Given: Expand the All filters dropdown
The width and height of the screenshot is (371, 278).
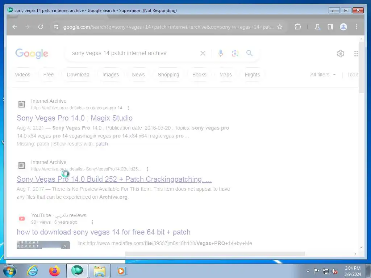Looking at the screenshot, I should (323, 75).
